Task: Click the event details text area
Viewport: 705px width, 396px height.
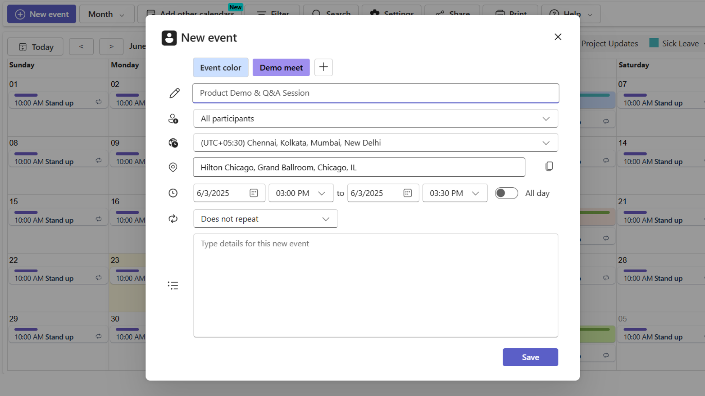Action: pyautogui.click(x=376, y=285)
